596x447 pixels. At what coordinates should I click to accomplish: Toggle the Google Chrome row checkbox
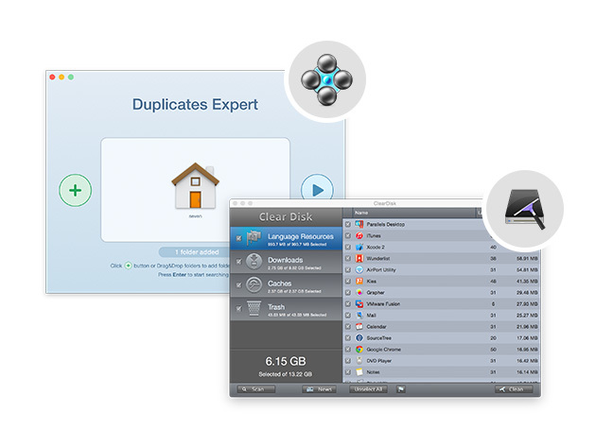[x=348, y=350]
